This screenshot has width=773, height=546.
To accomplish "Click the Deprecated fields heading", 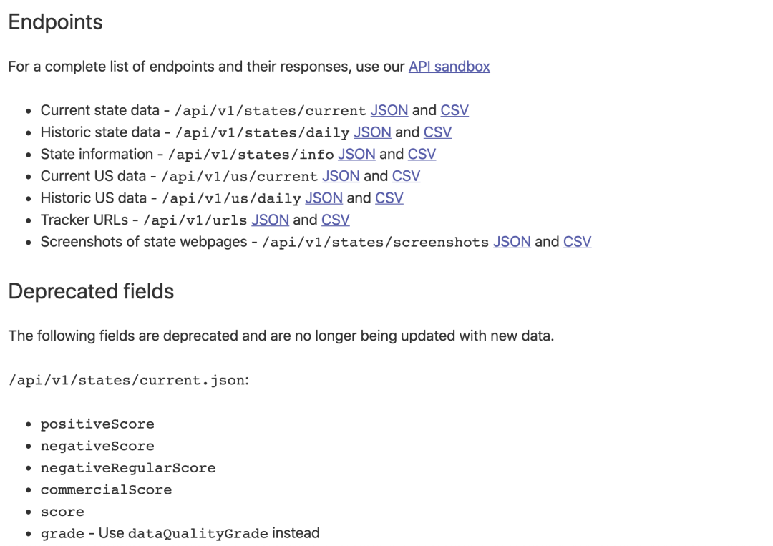I will tap(91, 291).
